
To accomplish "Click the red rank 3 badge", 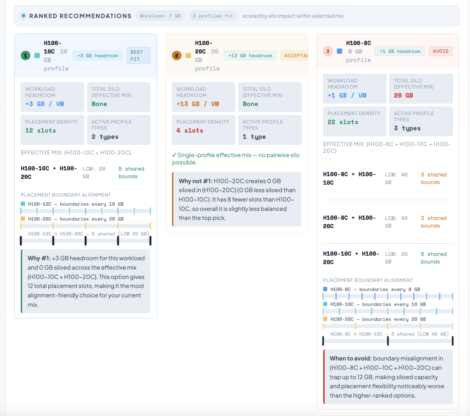I will tap(328, 51).
